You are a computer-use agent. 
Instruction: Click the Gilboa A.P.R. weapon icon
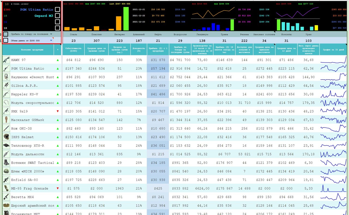[x=6, y=86]
